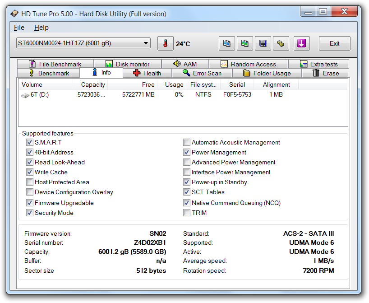Switch to the Error Scan tab

tap(202, 73)
